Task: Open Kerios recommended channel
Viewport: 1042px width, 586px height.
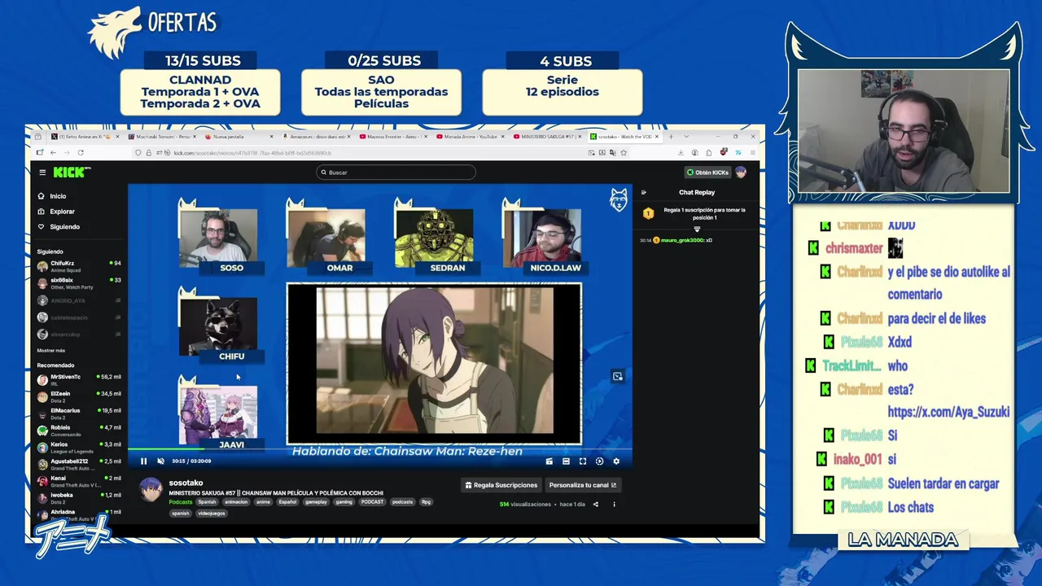Action: (79, 447)
